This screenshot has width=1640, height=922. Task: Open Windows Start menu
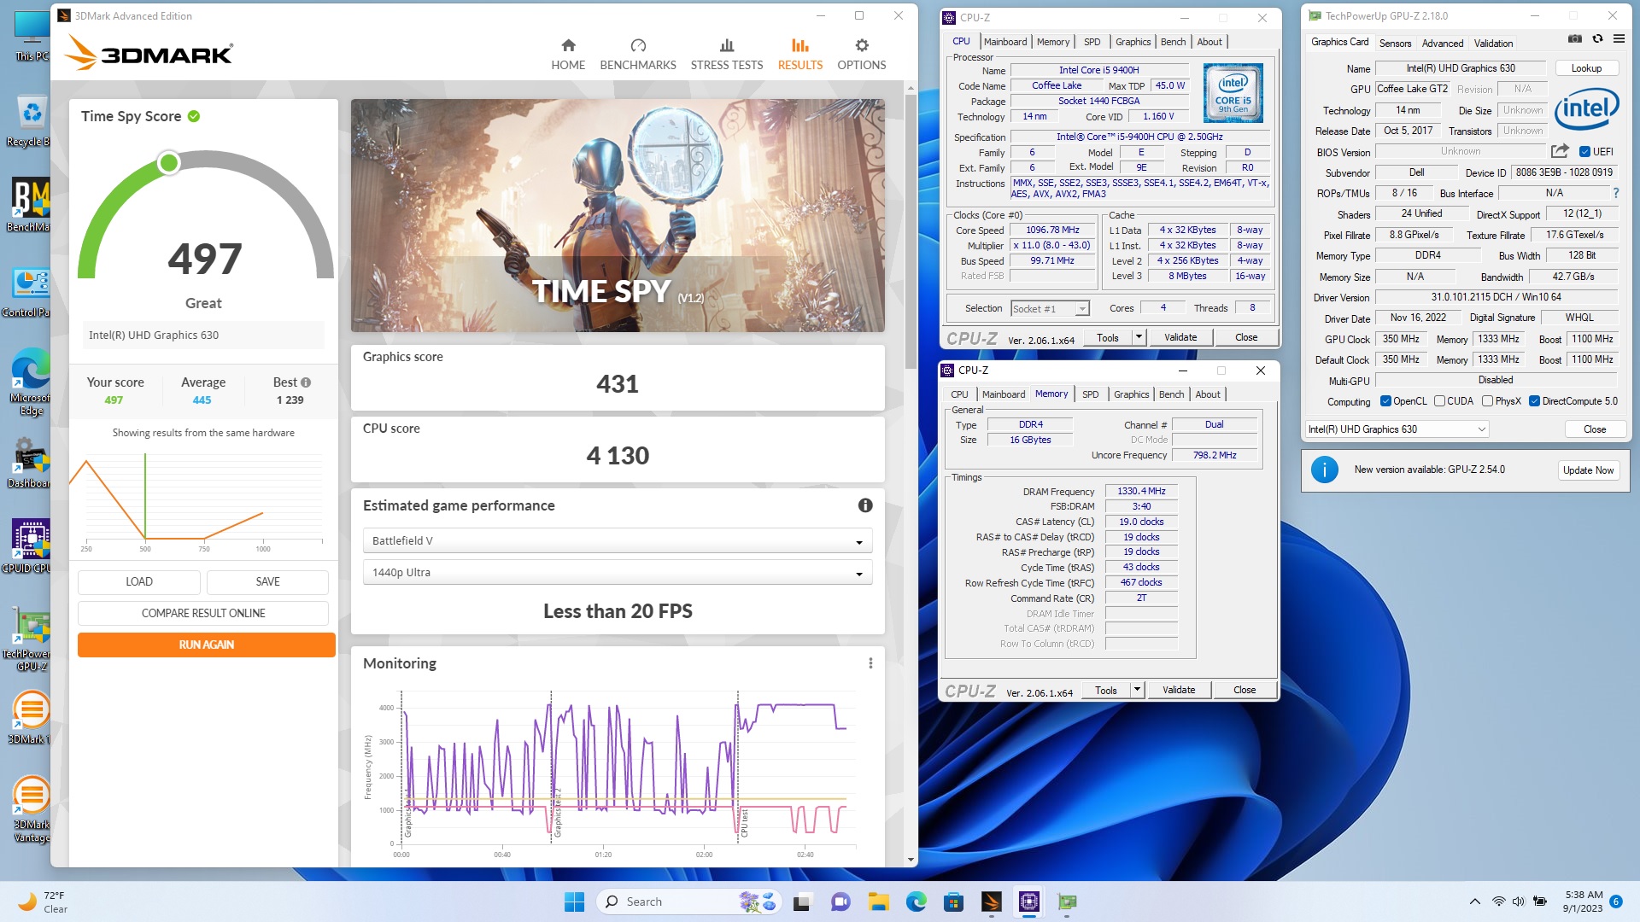coord(574,902)
